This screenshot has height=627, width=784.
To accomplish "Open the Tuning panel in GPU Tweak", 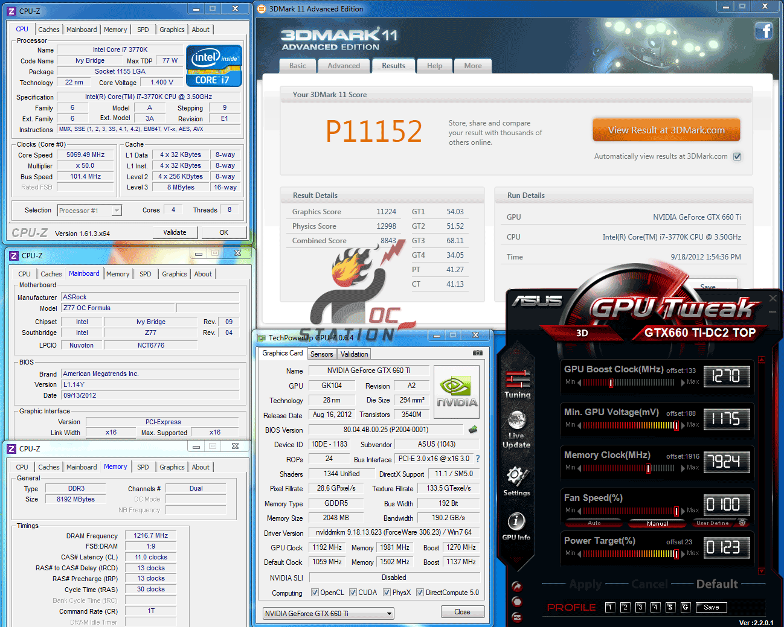I will [x=518, y=384].
